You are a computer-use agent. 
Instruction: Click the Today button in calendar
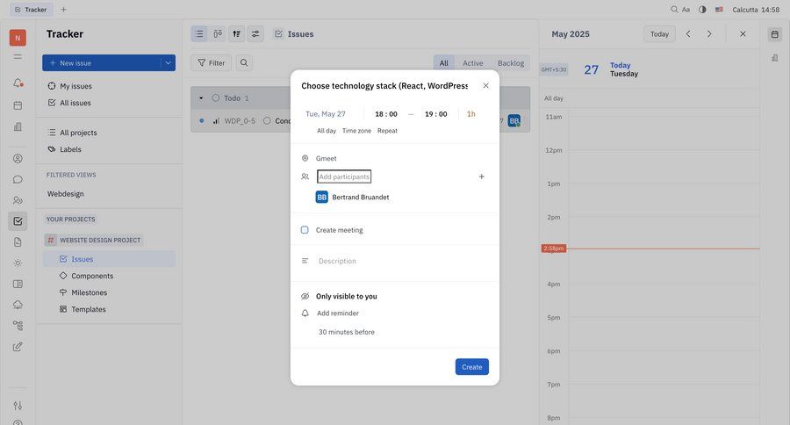(x=659, y=34)
